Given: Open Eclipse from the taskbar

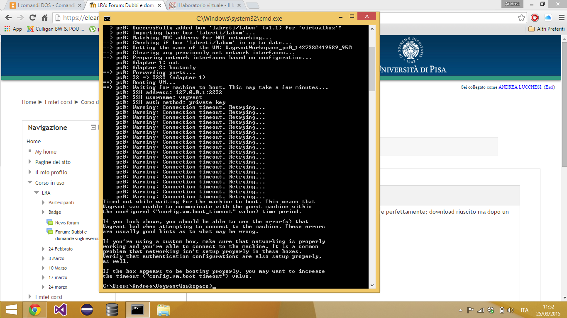Looking at the screenshot, I should coord(86,310).
